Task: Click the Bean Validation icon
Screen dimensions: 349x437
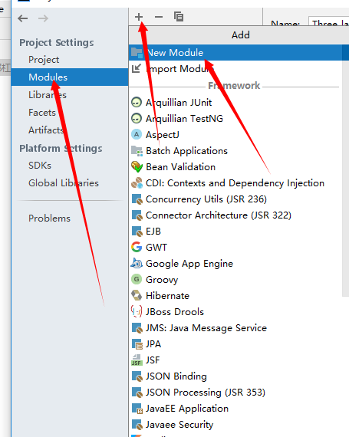Action: (x=137, y=167)
